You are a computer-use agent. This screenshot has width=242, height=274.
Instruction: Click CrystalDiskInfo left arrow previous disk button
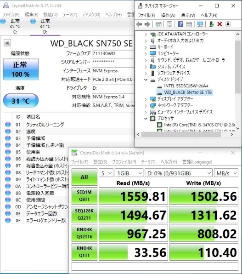point(7,43)
